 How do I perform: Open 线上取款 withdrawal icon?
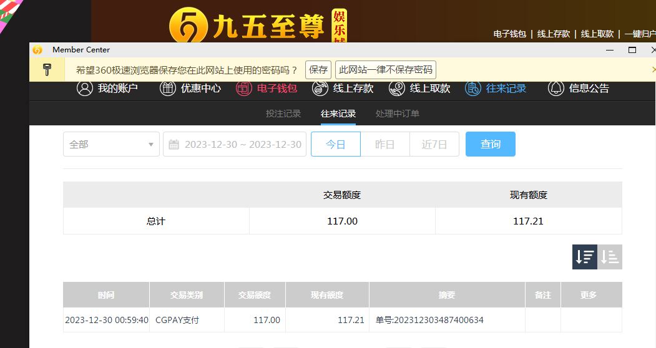[396, 89]
